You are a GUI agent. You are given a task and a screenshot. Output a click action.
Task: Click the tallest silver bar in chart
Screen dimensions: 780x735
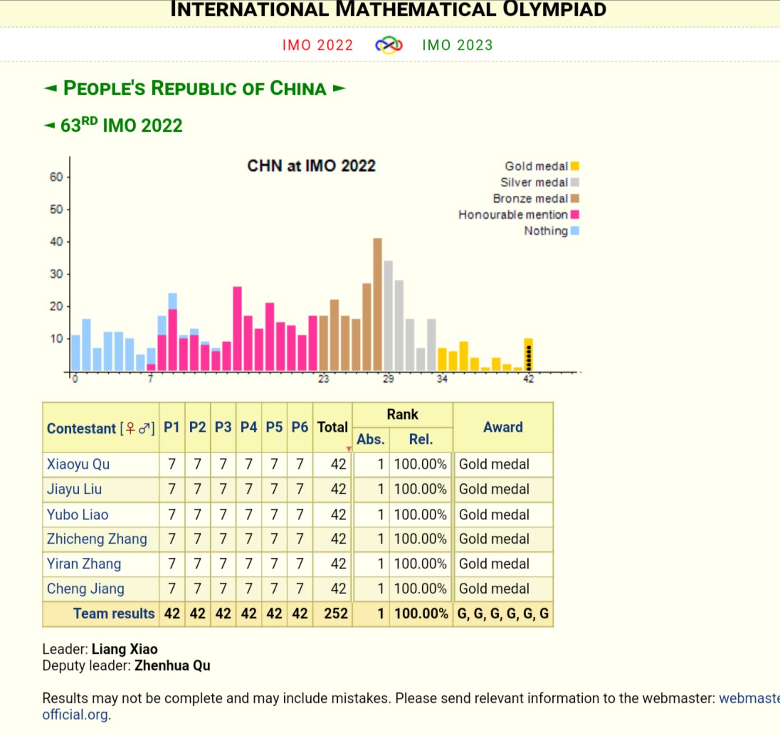(388, 316)
